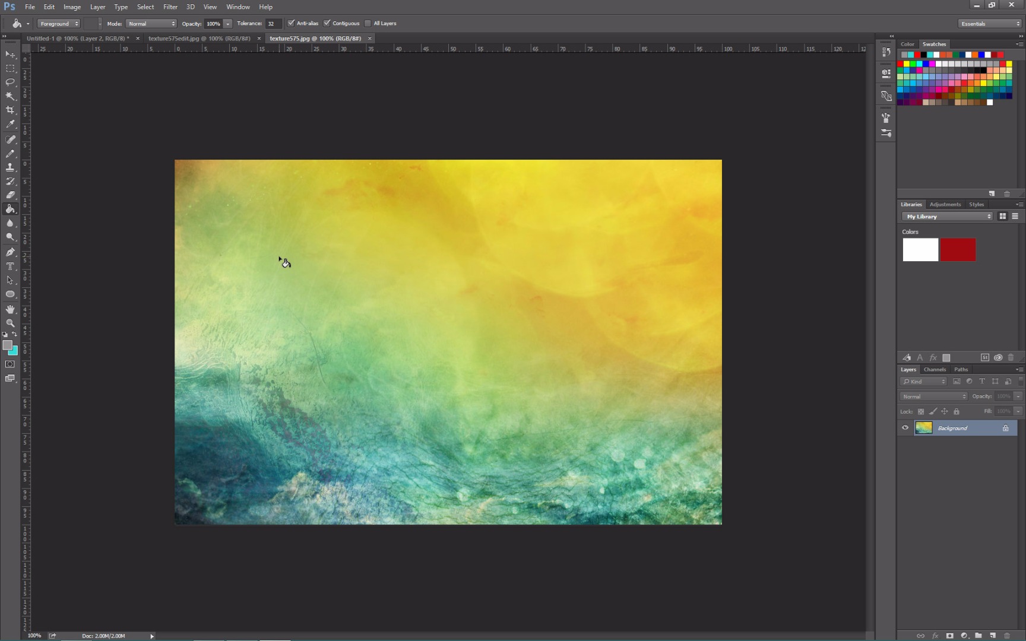This screenshot has height=641, width=1026.
Task: Select the Eraser tool
Action: (10, 195)
